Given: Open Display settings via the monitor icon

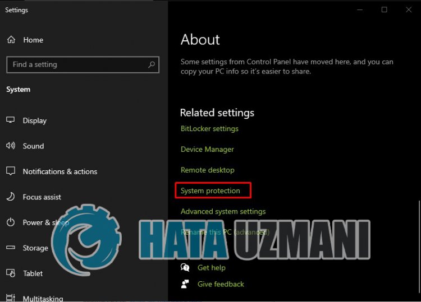Looking at the screenshot, I should pos(11,120).
